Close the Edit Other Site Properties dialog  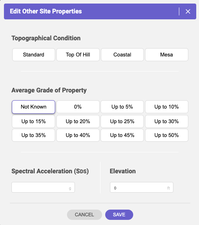coord(188,11)
